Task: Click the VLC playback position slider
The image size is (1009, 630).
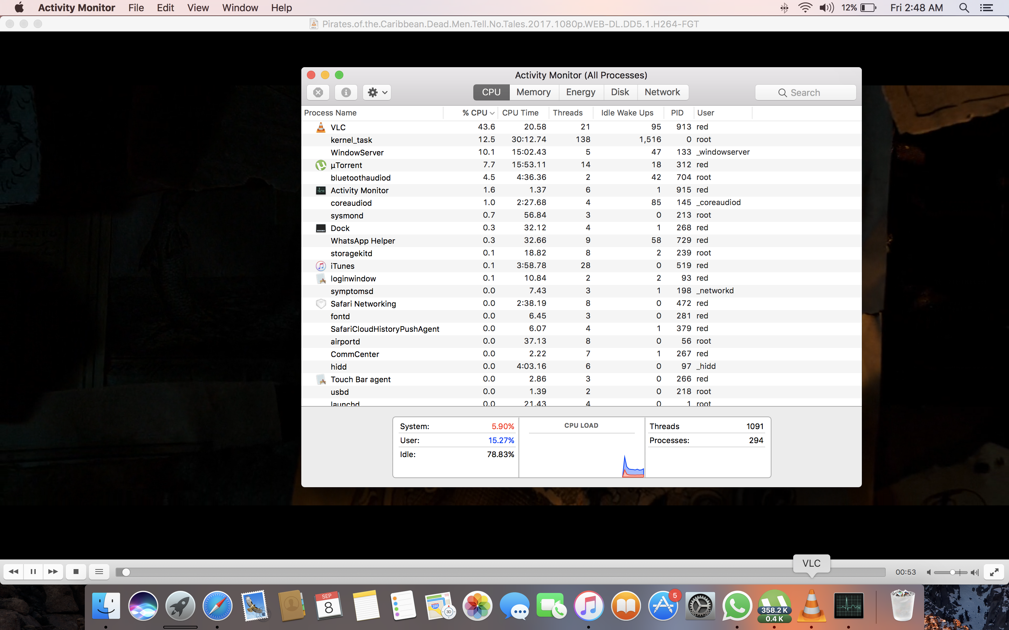Action: click(500, 572)
